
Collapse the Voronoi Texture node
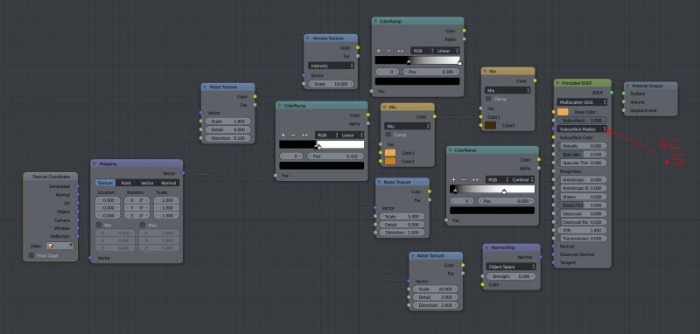point(308,38)
